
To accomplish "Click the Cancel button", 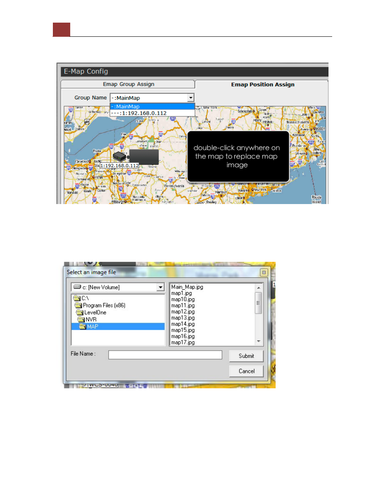I will tap(246, 371).
